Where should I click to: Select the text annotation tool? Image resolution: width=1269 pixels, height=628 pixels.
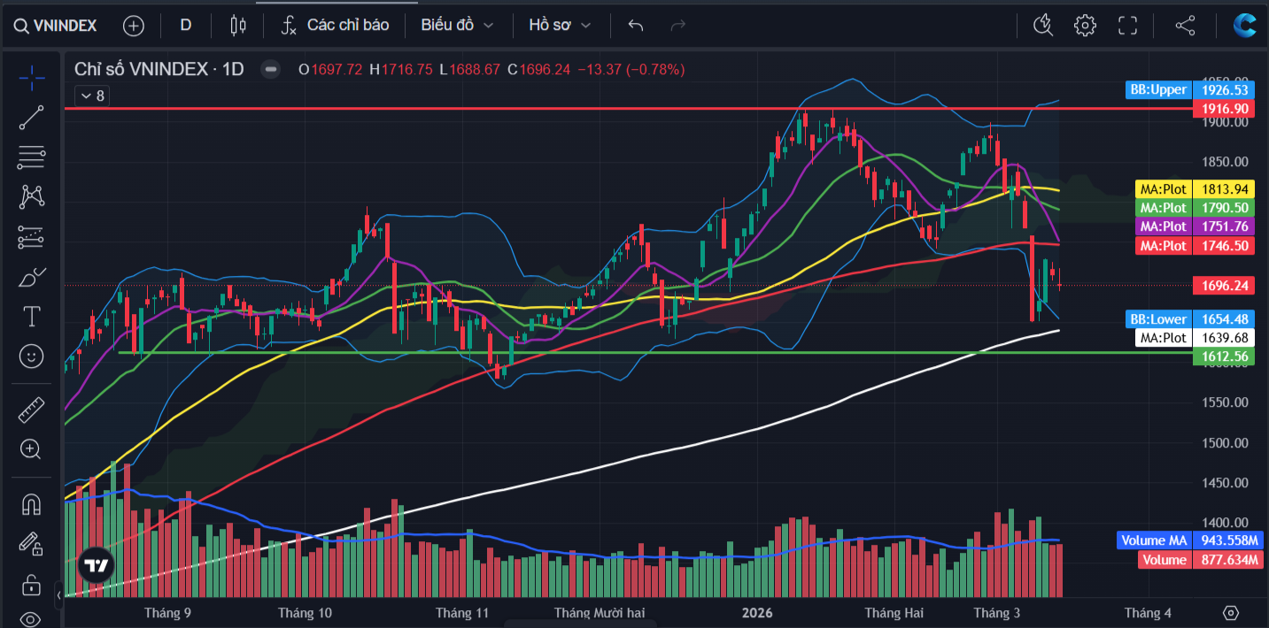click(32, 316)
